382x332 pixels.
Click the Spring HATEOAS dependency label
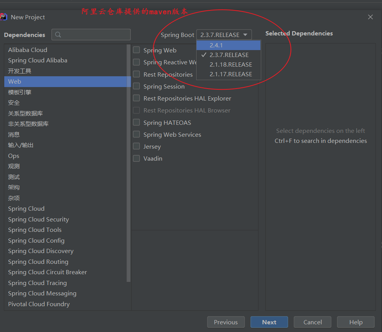(x=167, y=123)
